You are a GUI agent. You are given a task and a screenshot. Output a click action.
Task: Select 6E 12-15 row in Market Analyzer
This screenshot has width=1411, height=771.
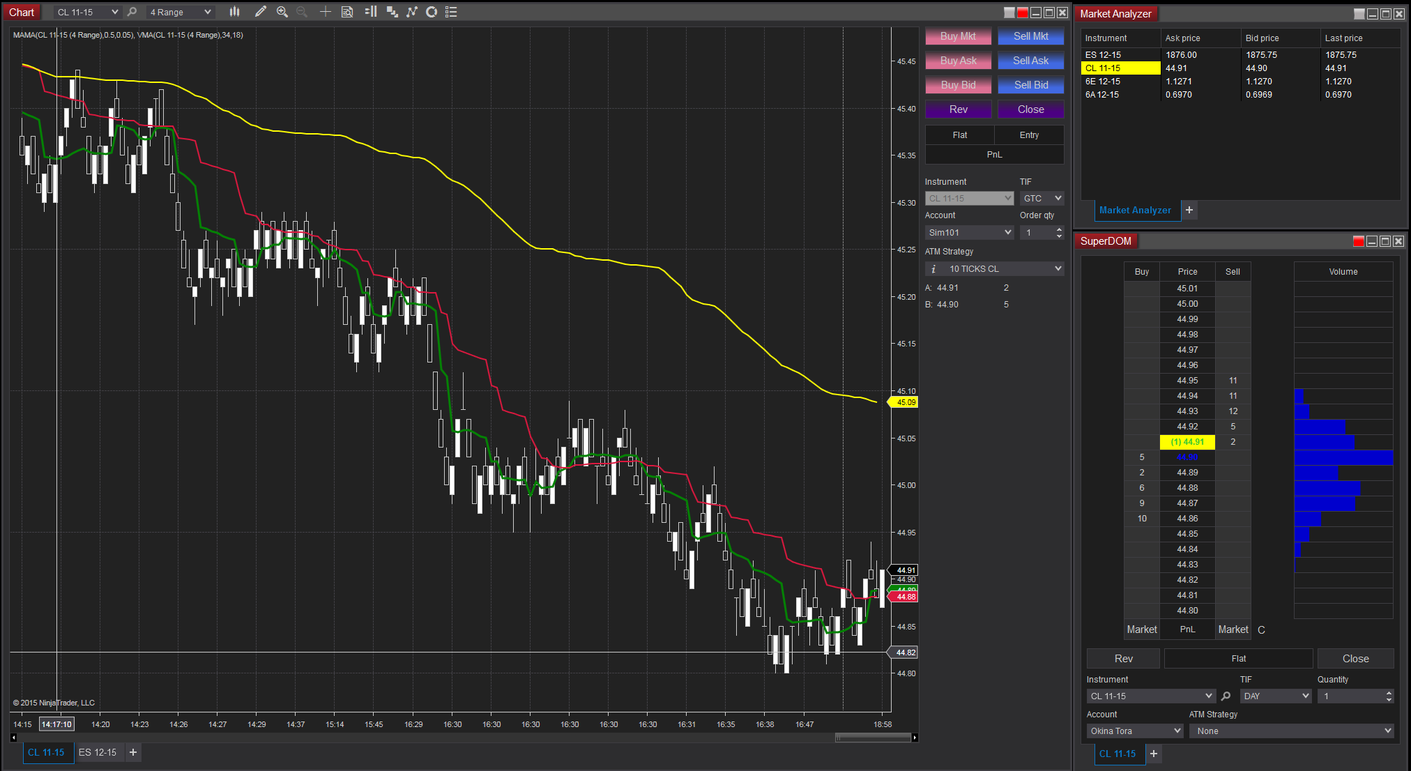(x=1240, y=82)
